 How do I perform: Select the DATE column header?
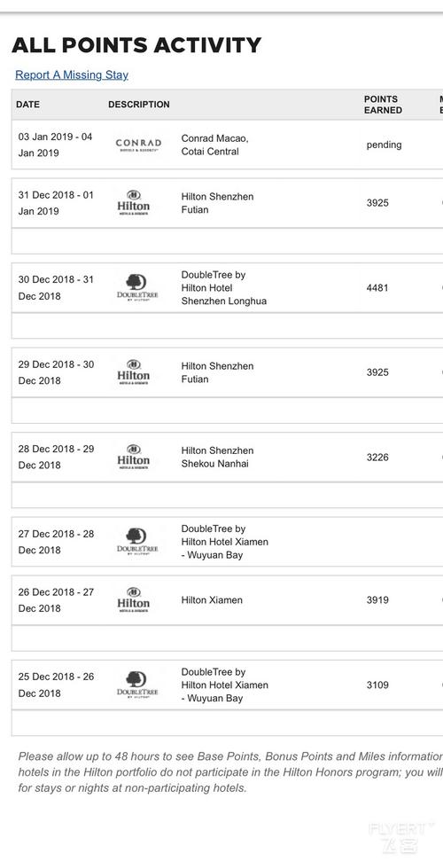tap(28, 105)
